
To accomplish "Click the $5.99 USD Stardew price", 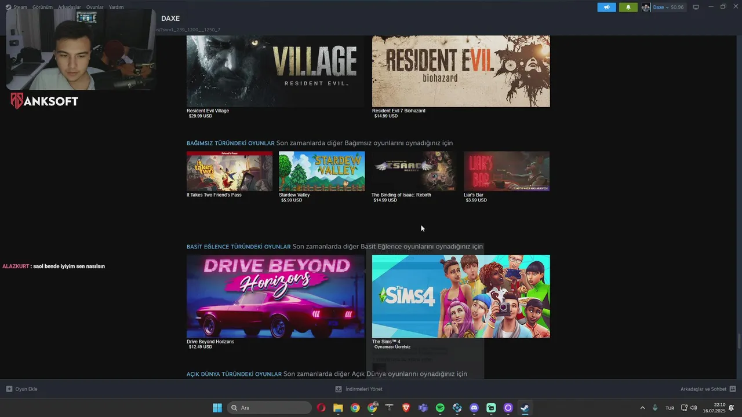I will (x=292, y=200).
